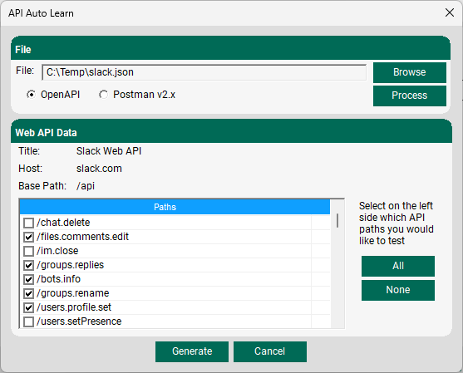Select All API paths button
Viewport: 463px width, 373px height.
397,266
